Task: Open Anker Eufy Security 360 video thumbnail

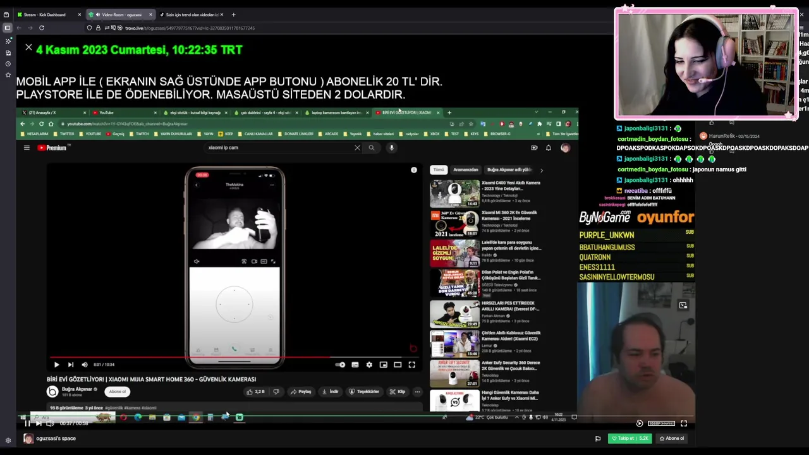Action: click(x=454, y=373)
